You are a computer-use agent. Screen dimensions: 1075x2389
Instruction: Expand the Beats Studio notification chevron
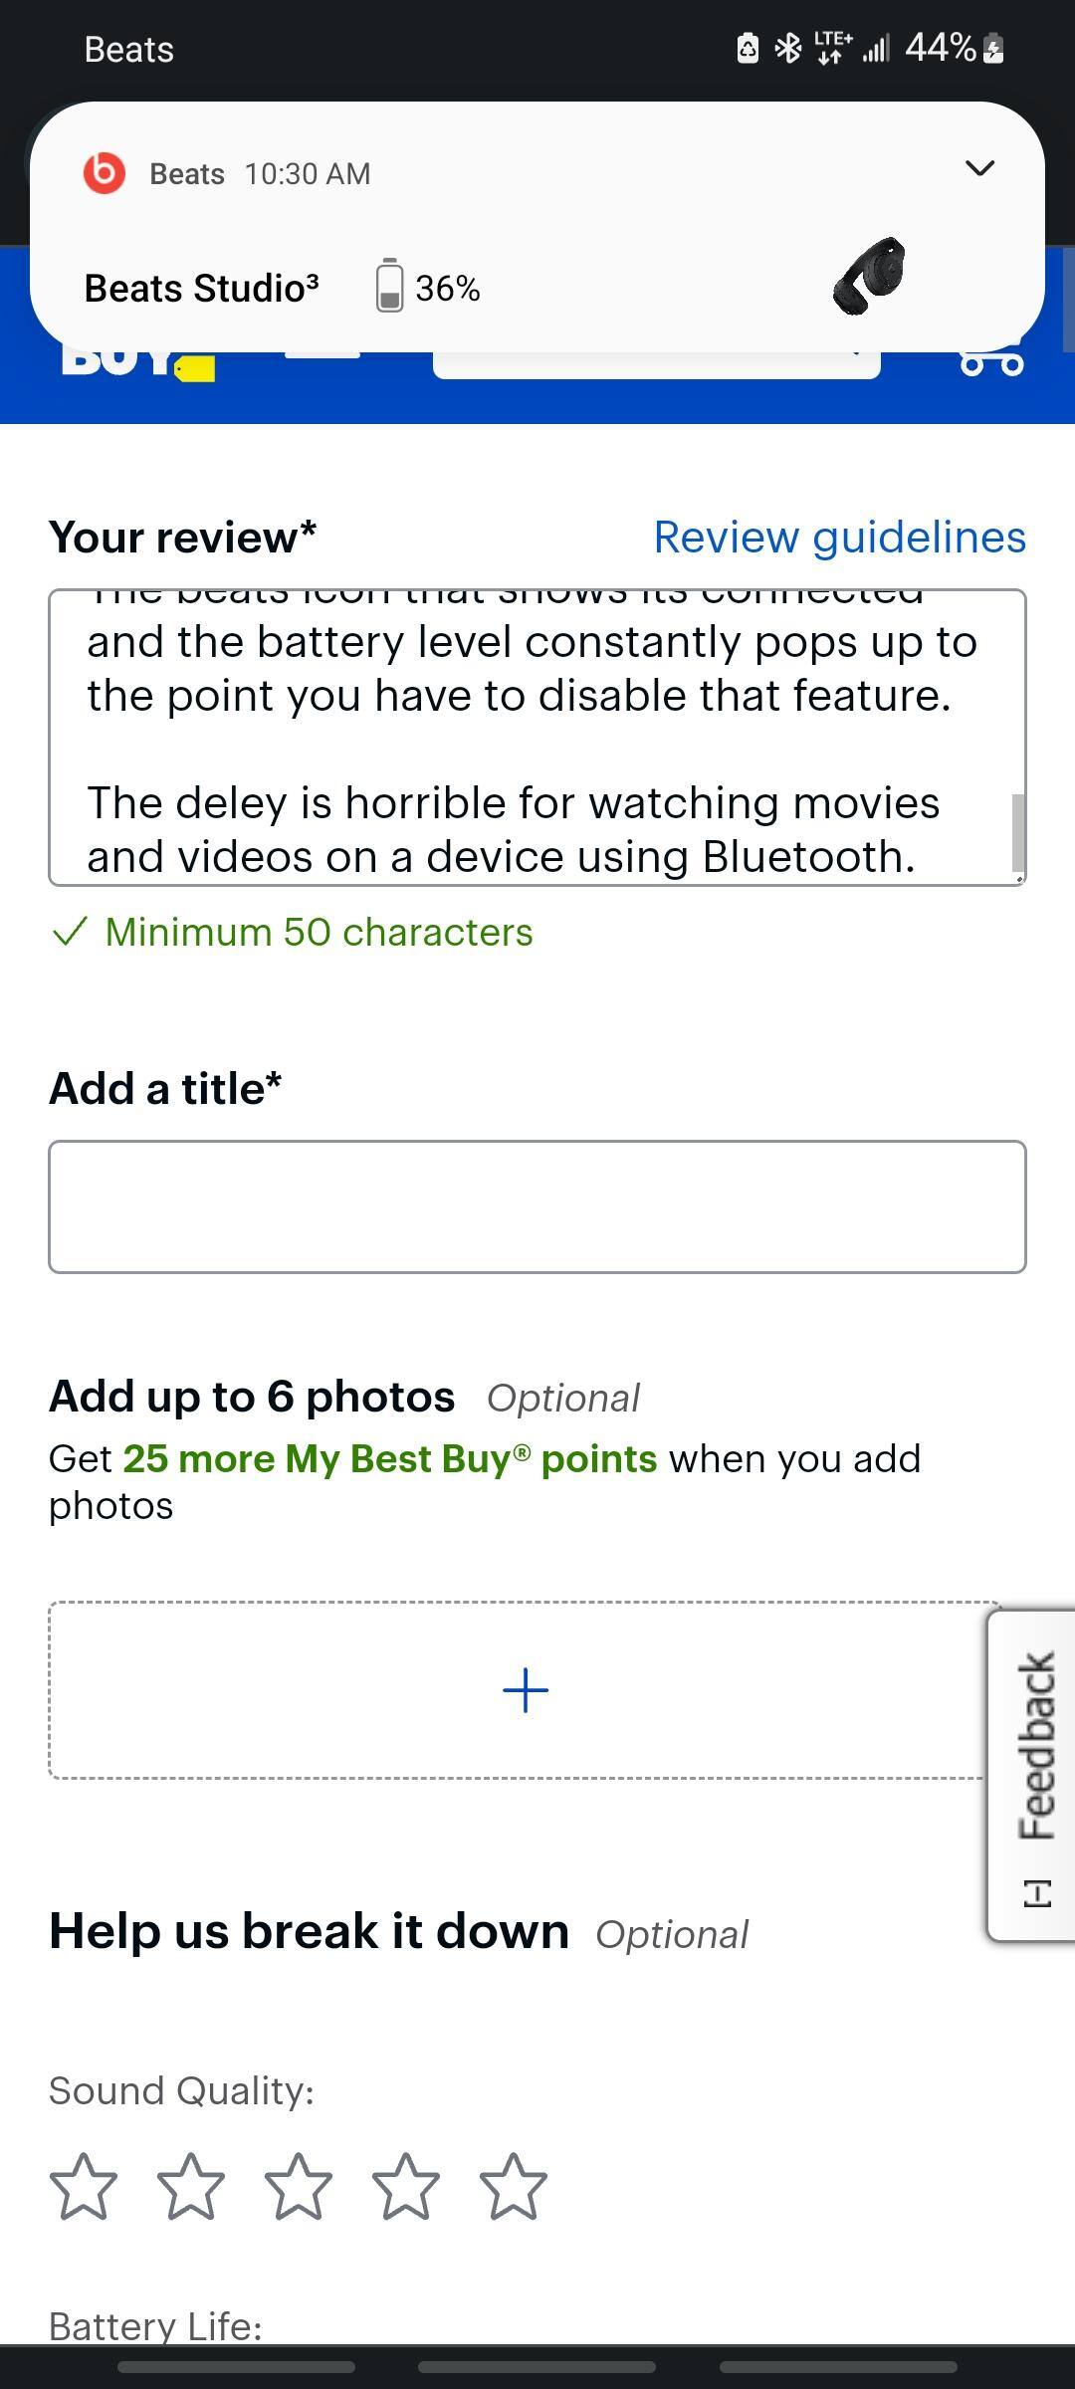pos(980,169)
